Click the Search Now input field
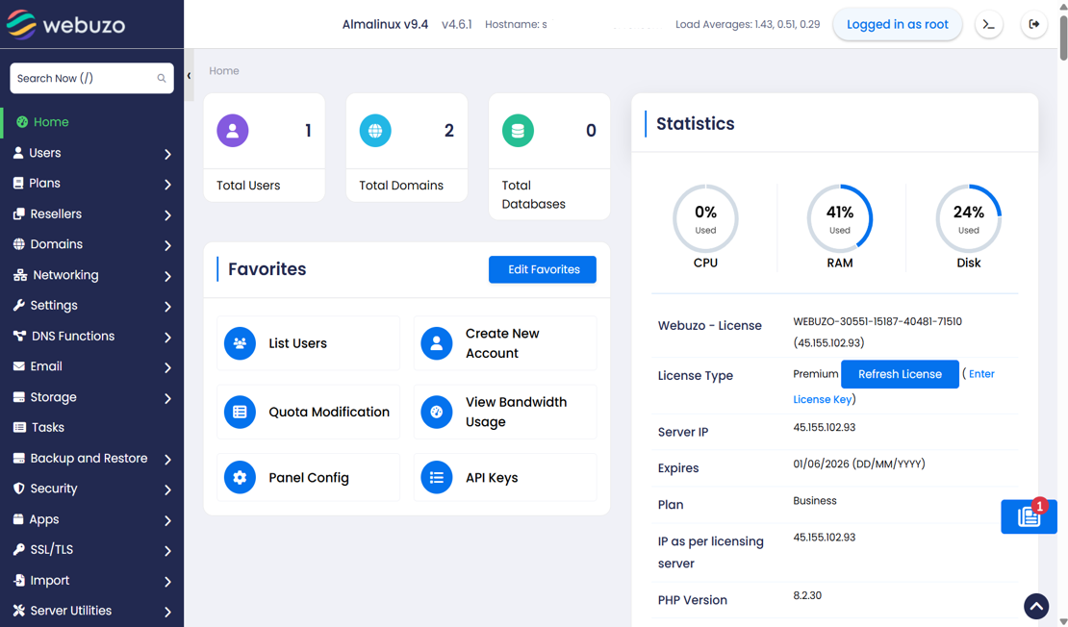This screenshot has height=627, width=1068. (x=85, y=78)
